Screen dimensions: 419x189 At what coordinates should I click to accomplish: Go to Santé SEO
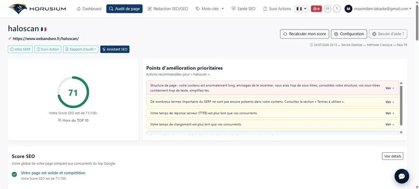coord(243,9)
